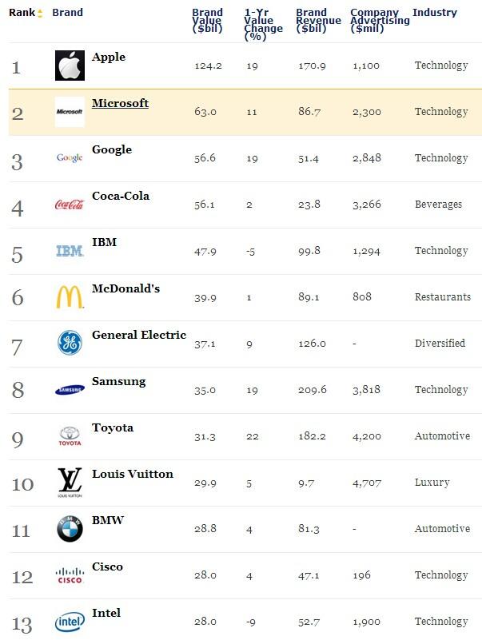Screen dimensions: 482x644
Task: Open the Cisco brand name link
Action: coord(107,566)
